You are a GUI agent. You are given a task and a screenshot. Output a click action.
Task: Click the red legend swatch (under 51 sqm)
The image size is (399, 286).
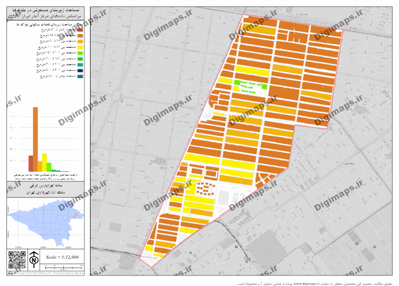pyautogui.click(x=80, y=30)
